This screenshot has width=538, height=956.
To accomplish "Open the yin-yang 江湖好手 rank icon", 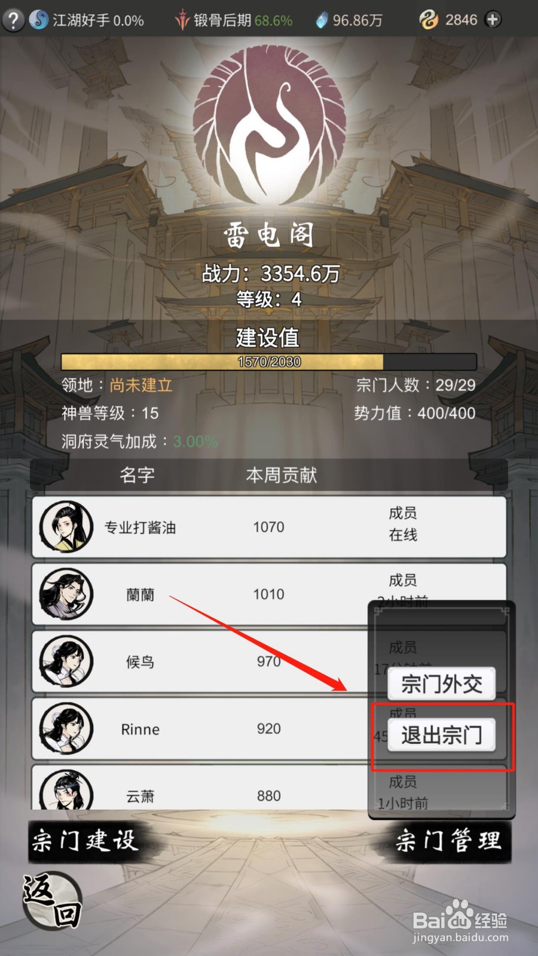I will 39,20.
